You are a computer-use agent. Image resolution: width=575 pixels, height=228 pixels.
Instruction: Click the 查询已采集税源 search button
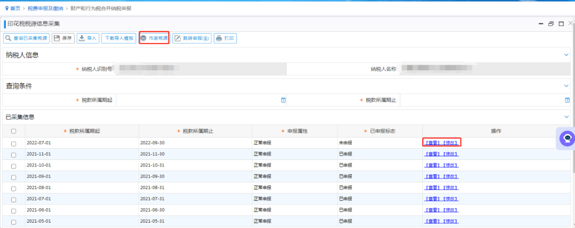coord(27,38)
